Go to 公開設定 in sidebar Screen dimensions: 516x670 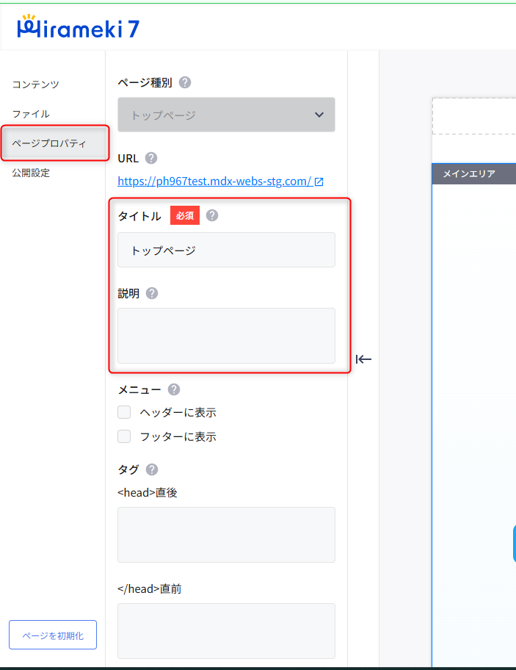click(x=31, y=173)
